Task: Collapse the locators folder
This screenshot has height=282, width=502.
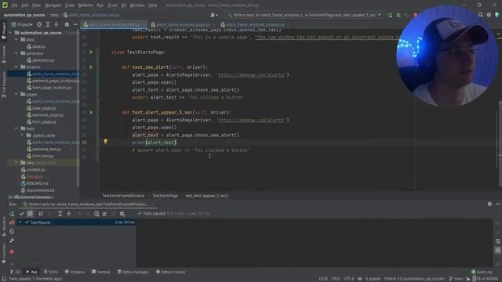Action: [x=16, y=67]
